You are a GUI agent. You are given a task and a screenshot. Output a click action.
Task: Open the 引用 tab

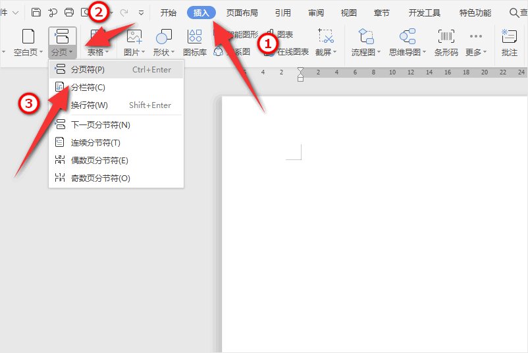click(283, 13)
